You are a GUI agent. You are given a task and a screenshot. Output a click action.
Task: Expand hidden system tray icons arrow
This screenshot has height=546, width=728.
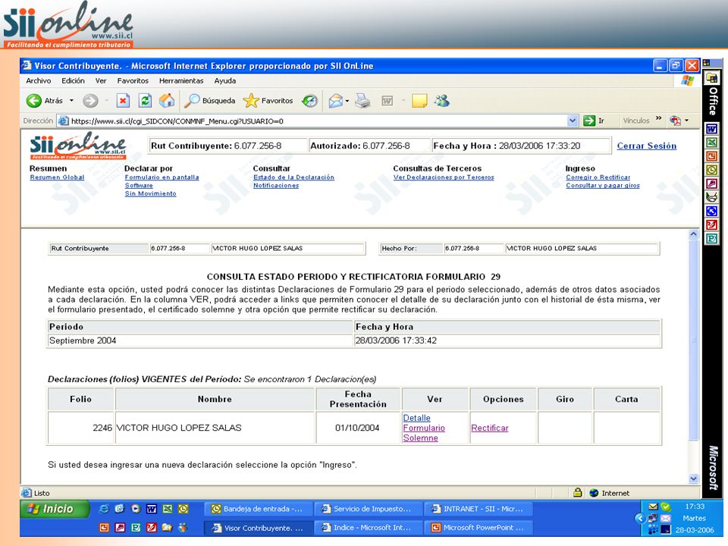tap(640, 518)
